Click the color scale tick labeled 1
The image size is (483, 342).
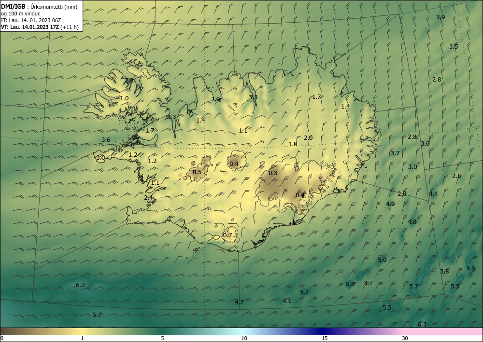82,338
